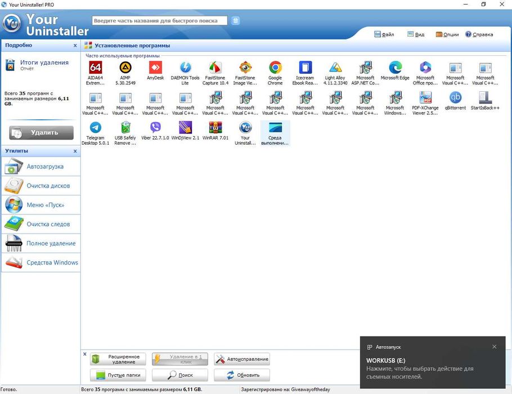Image resolution: width=512 pixels, height=394 pixels.
Task: Click the Обновить refresh button
Action: 242,375
